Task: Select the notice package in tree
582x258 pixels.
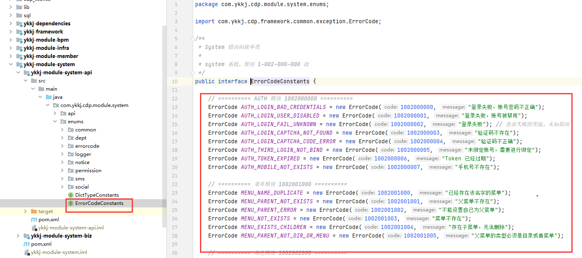Action: [x=82, y=162]
